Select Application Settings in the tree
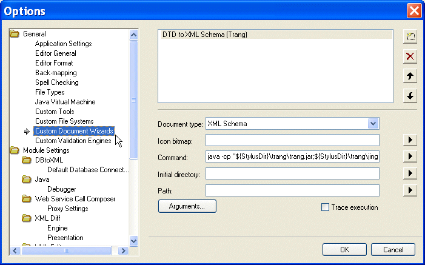This screenshot has width=425, height=265. tap(63, 44)
